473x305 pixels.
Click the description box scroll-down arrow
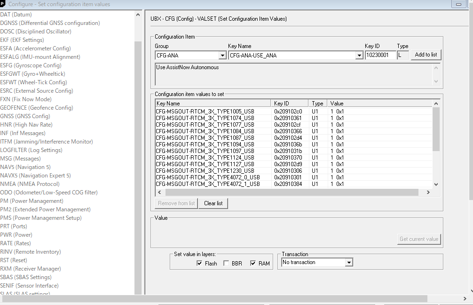pos(436,81)
